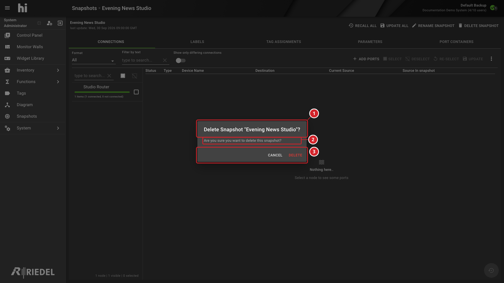Click the hi logo
Viewport: 504px width, 283px height.
point(23,8)
